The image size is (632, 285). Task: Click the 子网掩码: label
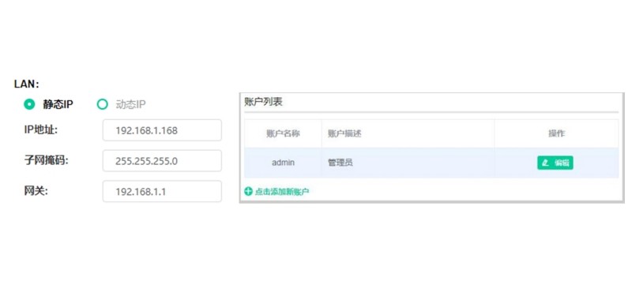pyautogui.click(x=47, y=160)
